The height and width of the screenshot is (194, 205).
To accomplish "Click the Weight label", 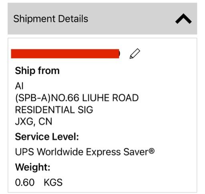I will 33,167.
